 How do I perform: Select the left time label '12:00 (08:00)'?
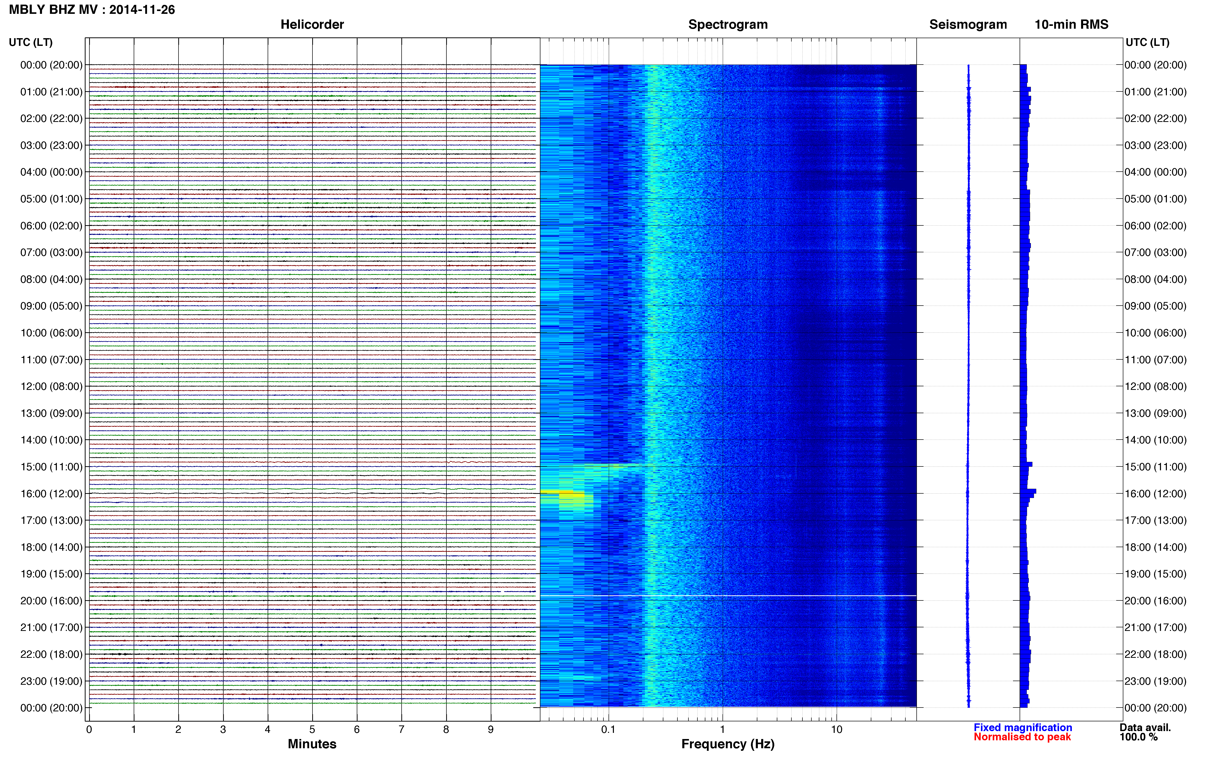tap(51, 387)
